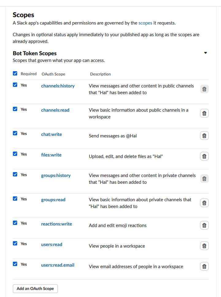The height and width of the screenshot is (297, 221).
Task: Click trash icon for groups:history scope
Action: pyautogui.click(x=204, y=179)
